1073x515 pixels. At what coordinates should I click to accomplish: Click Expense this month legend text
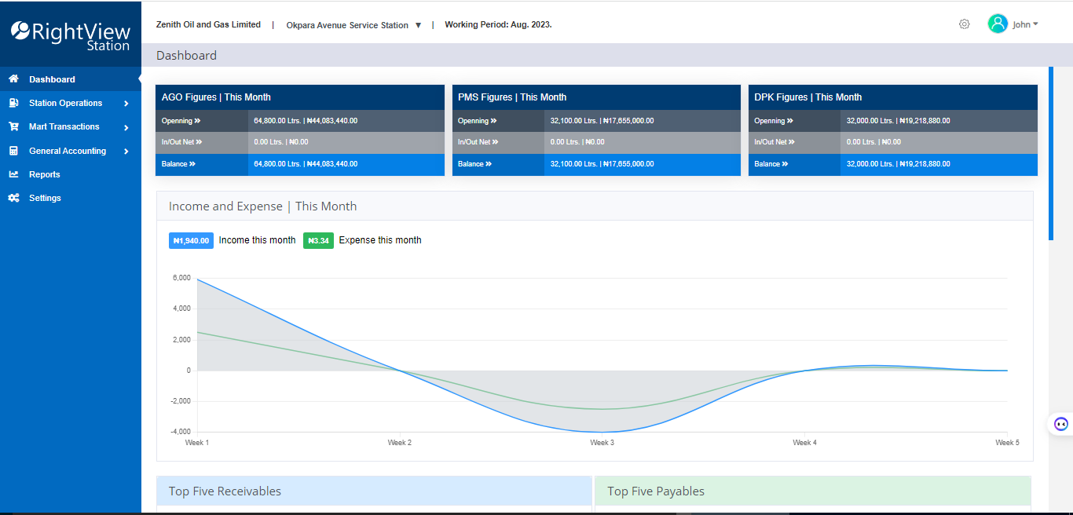[380, 240]
